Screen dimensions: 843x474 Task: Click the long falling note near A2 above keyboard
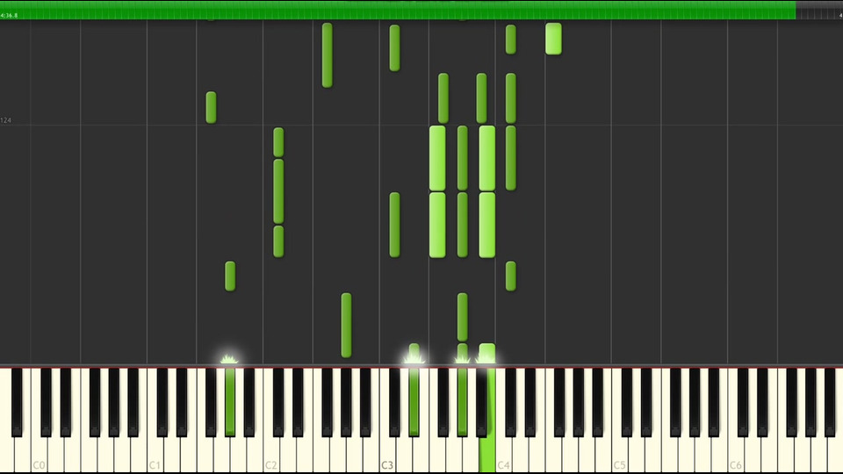pyautogui.click(x=346, y=325)
